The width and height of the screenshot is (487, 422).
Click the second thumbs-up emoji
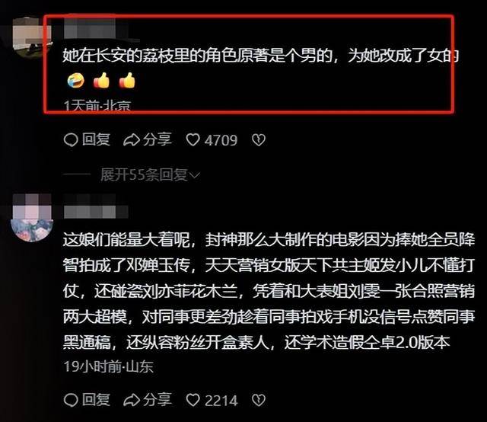point(127,81)
